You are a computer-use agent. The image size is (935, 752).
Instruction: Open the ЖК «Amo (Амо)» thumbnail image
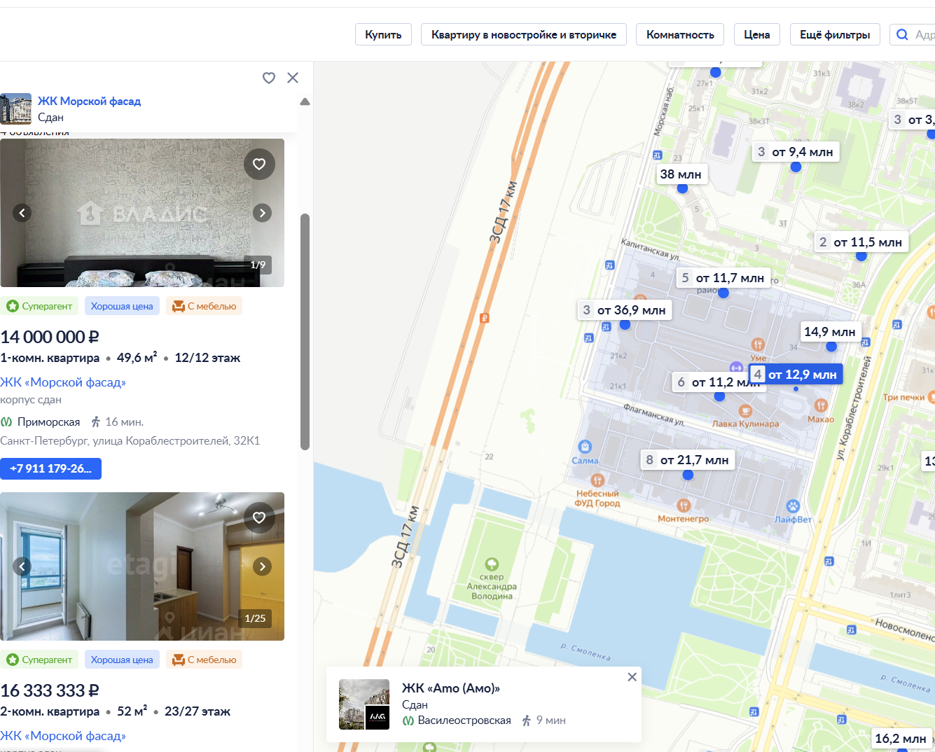(364, 704)
